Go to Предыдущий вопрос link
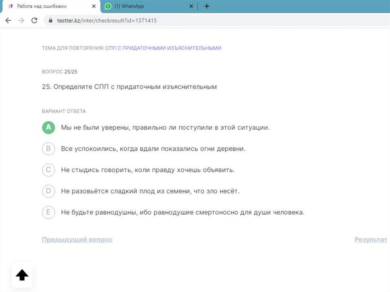The image size is (390, 292). (77, 239)
